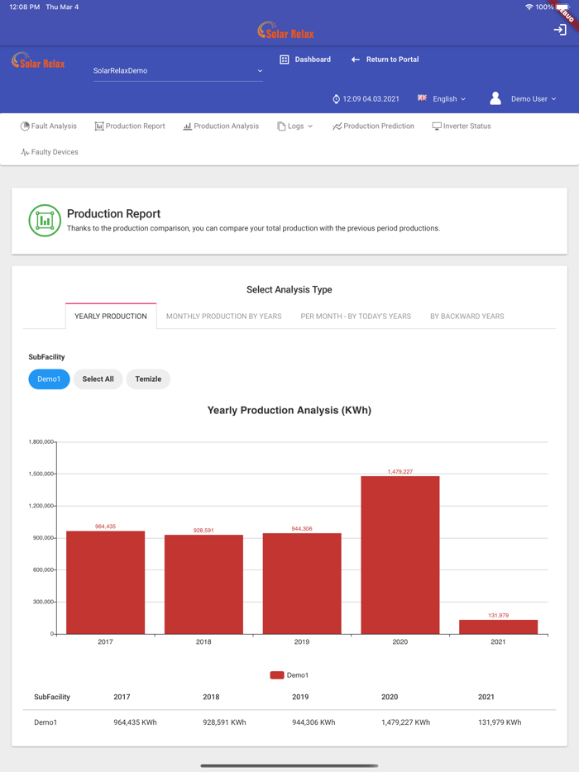Click the clock icon beside date
The height and width of the screenshot is (772, 579).
[336, 99]
